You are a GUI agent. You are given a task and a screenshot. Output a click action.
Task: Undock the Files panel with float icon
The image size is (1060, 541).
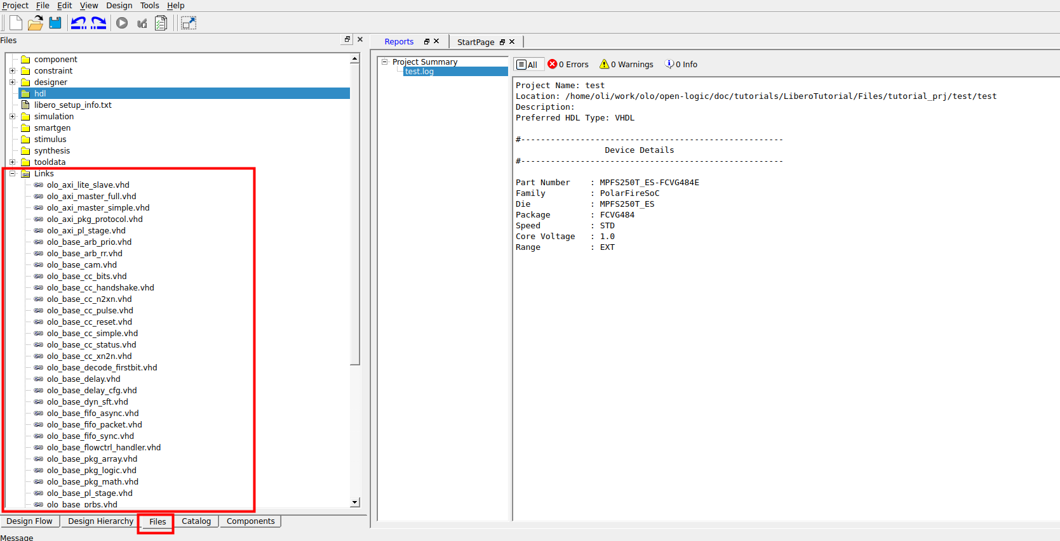pyautogui.click(x=347, y=39)
